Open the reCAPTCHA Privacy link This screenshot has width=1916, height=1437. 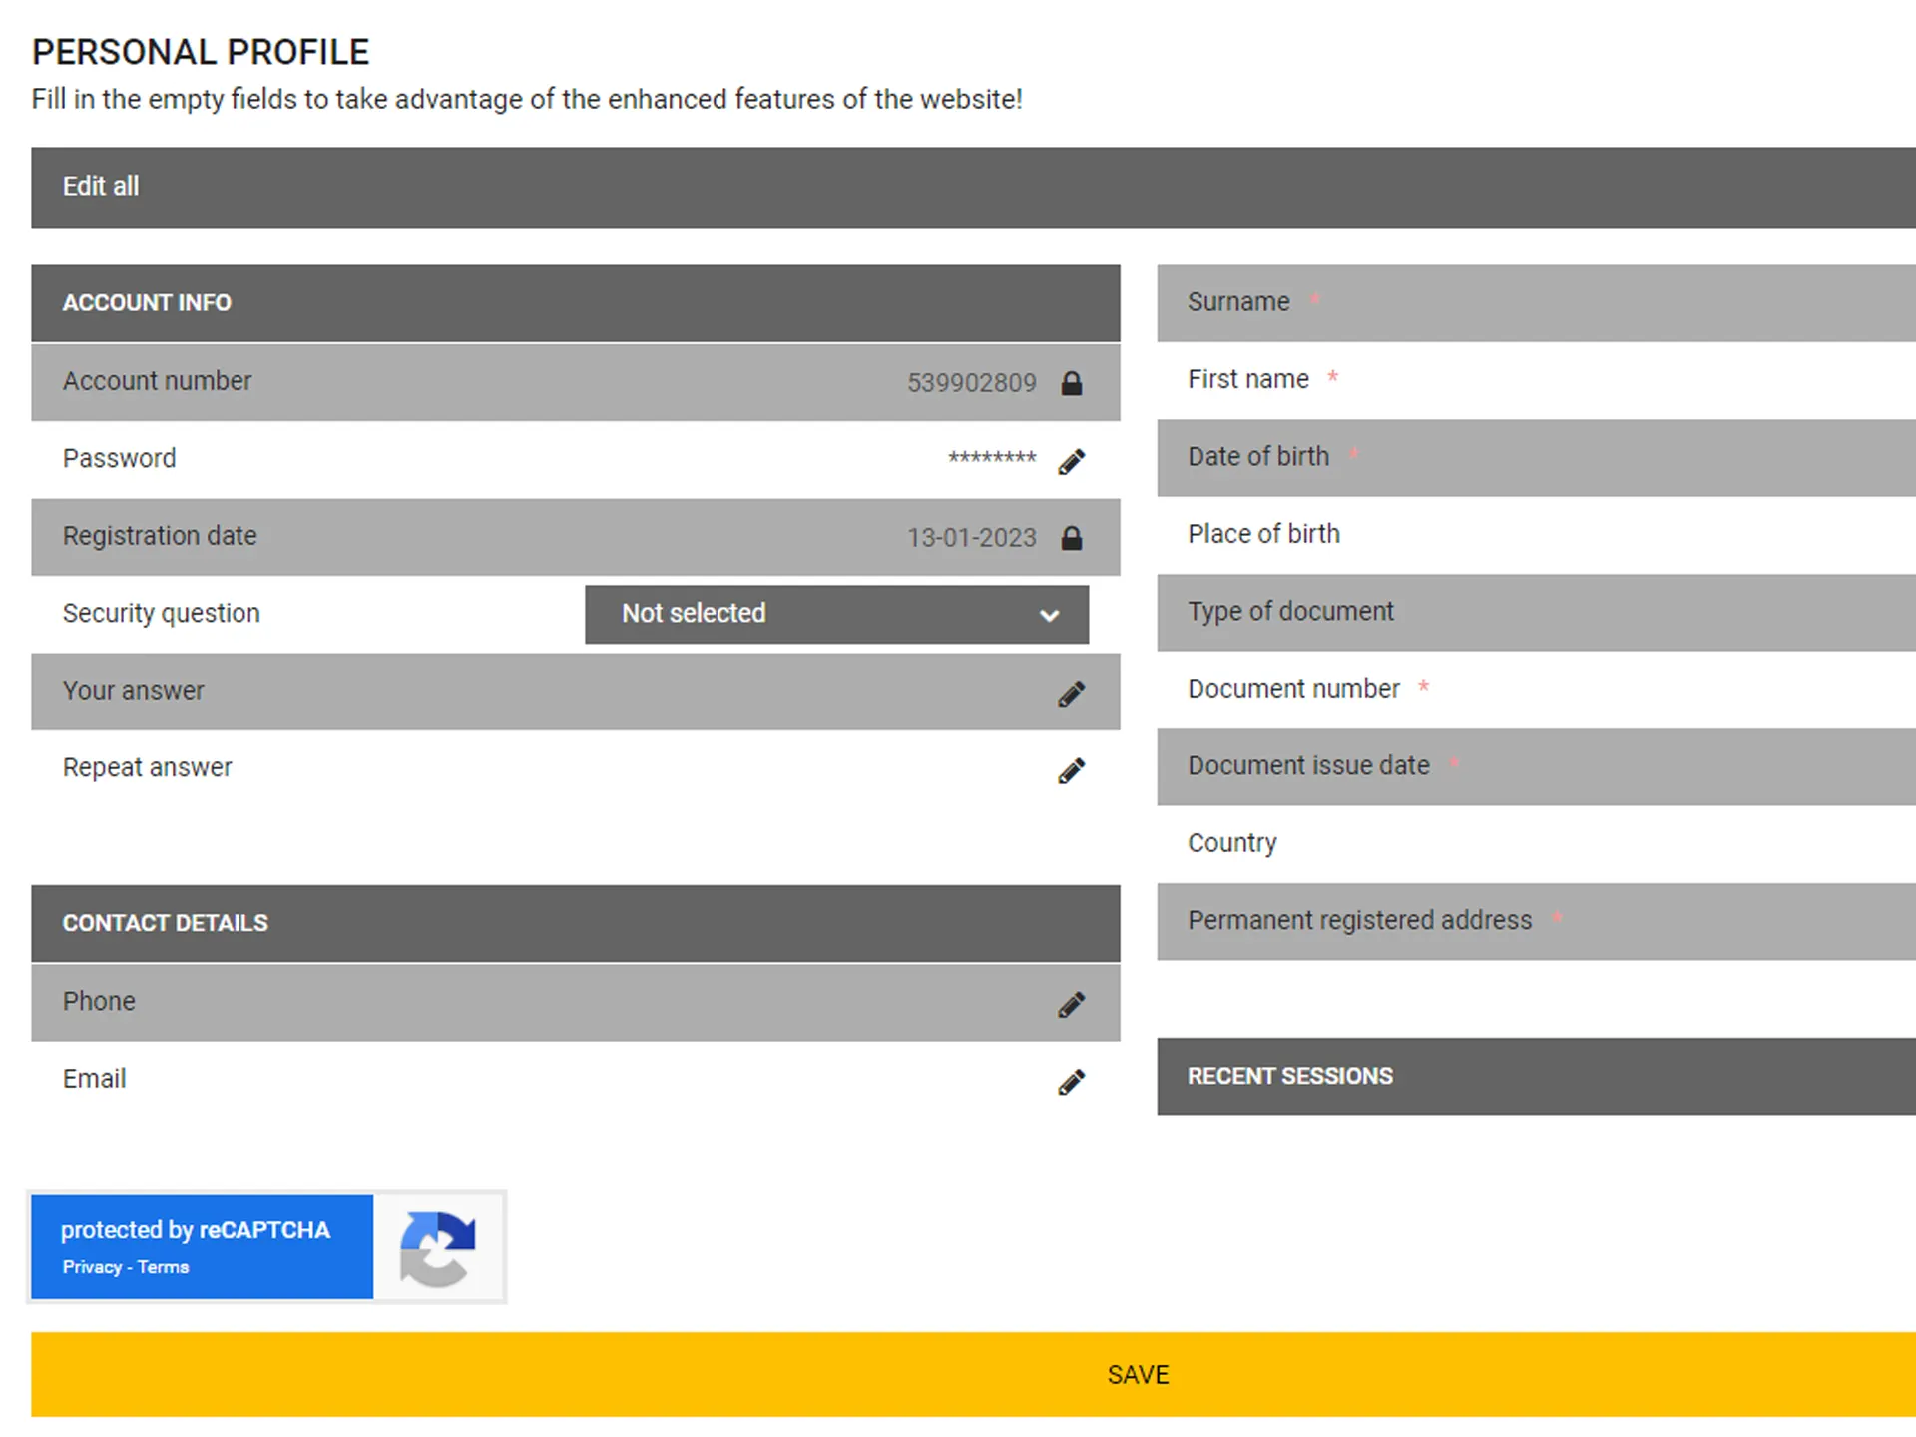click(x=92, y=1267)
